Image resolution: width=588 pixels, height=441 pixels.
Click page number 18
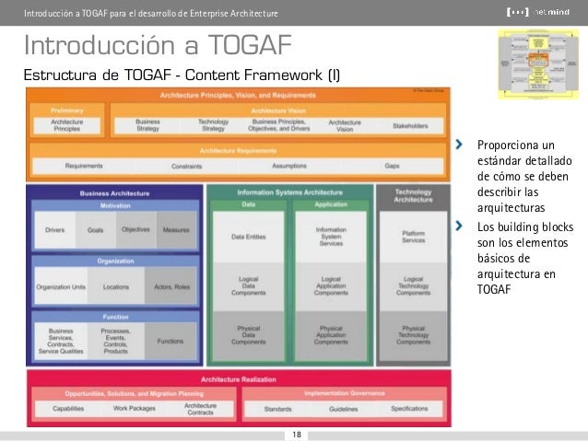click(x=297, y=435)
